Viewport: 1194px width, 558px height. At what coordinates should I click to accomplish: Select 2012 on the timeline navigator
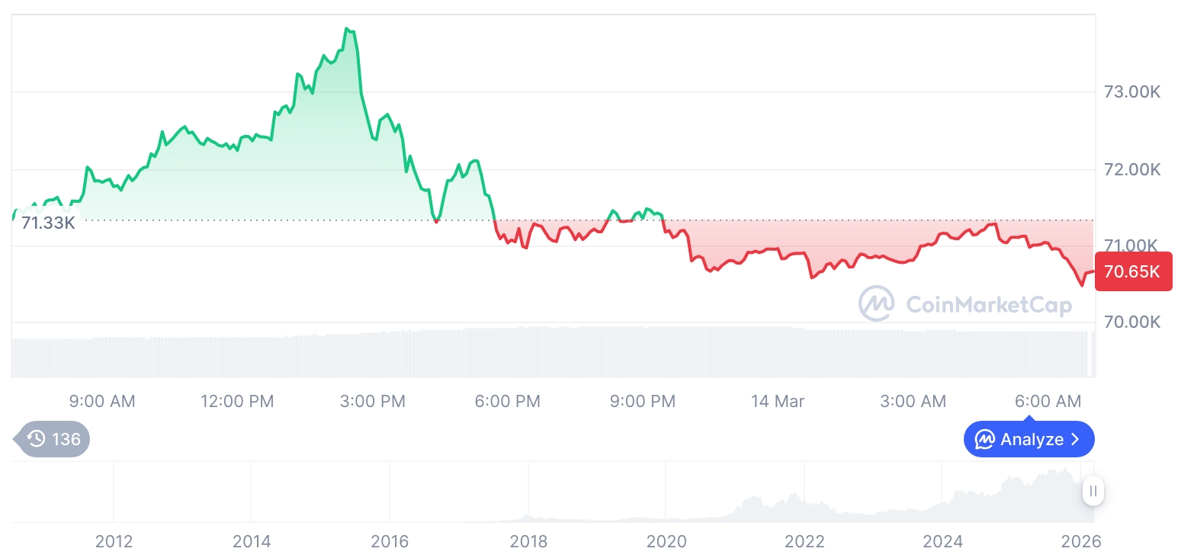coord(114,542)
